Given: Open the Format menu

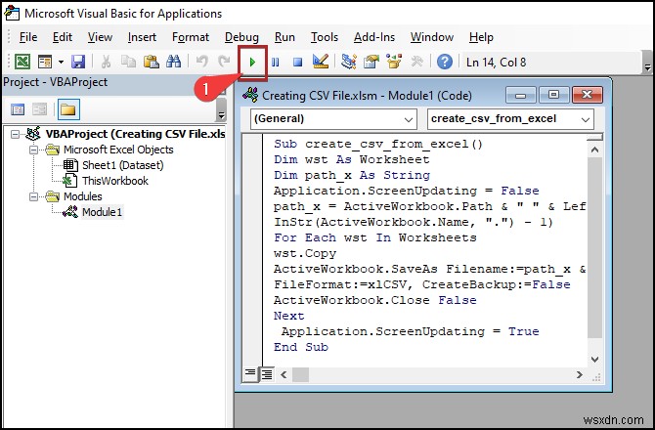Looking at the screenshot, I should click(191, 37).
